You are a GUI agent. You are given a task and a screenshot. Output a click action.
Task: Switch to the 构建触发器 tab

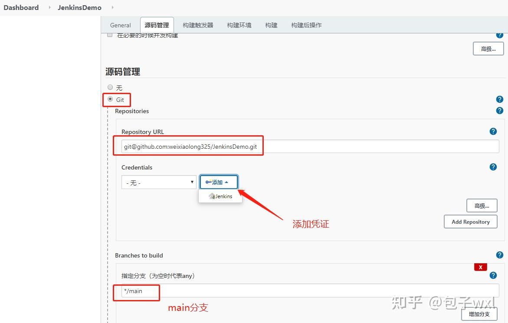pos(197,25)
